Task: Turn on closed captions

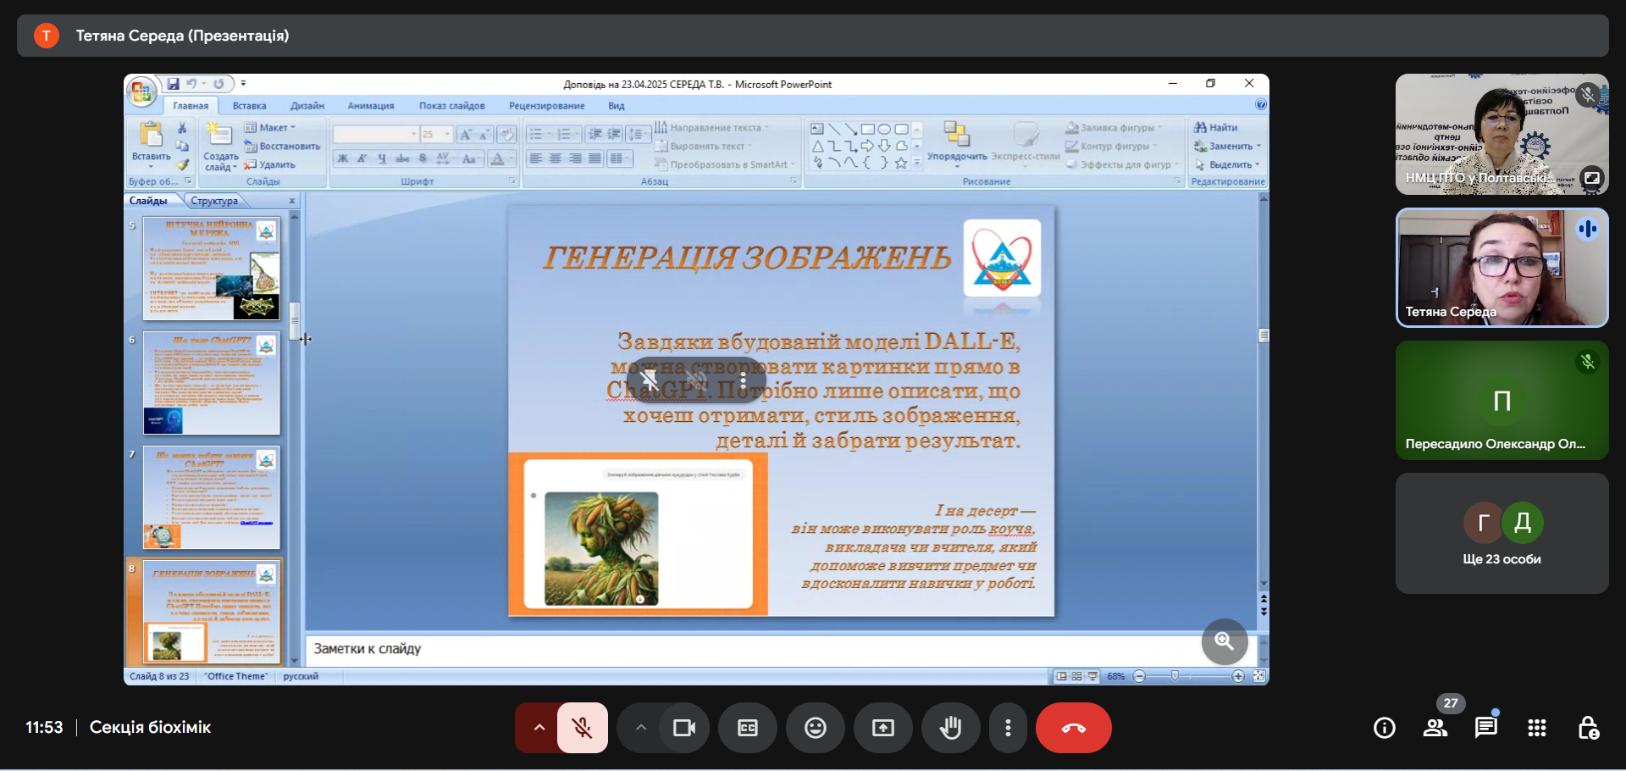Action: point(747,728)
